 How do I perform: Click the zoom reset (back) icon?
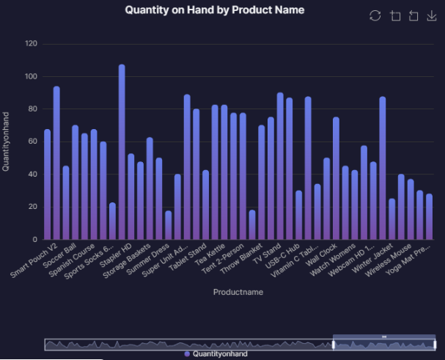coord(413,16)
